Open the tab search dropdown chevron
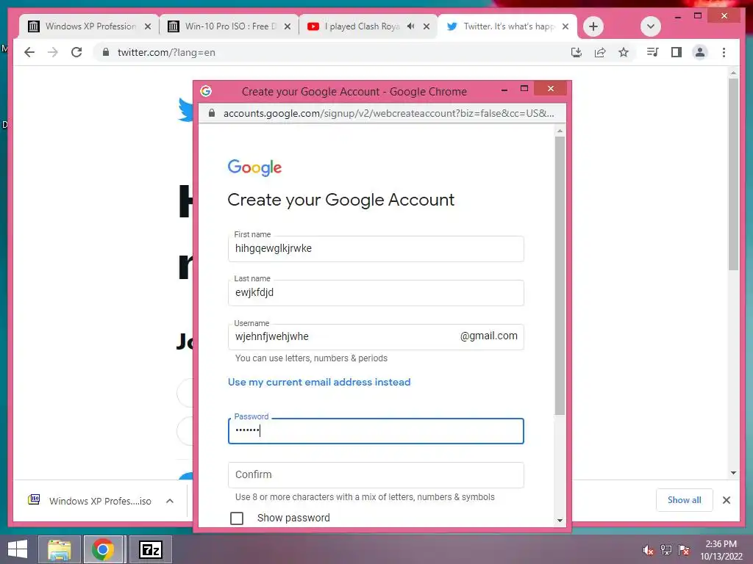This screenshot has height=564, width=753. click(x=651, y=26)
